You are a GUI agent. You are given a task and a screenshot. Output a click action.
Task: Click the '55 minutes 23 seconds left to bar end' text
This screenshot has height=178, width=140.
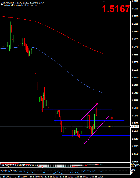19,5
